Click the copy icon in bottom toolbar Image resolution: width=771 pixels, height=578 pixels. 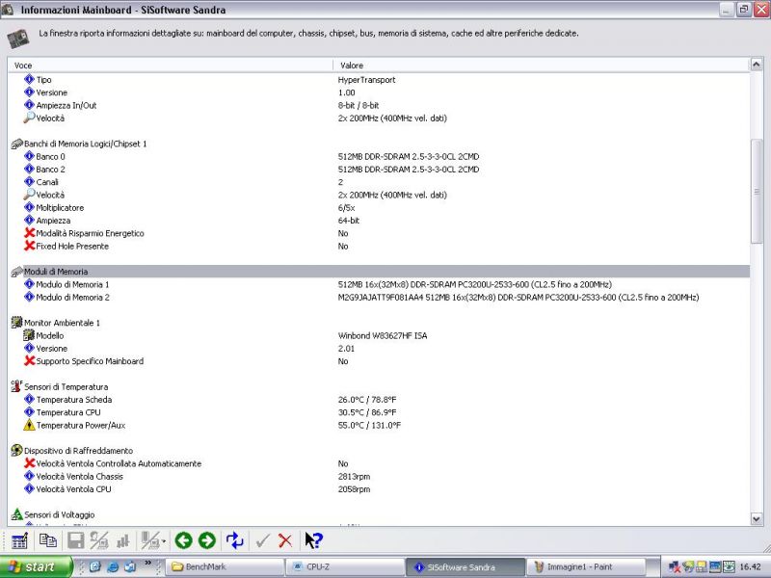coord(47,540)
